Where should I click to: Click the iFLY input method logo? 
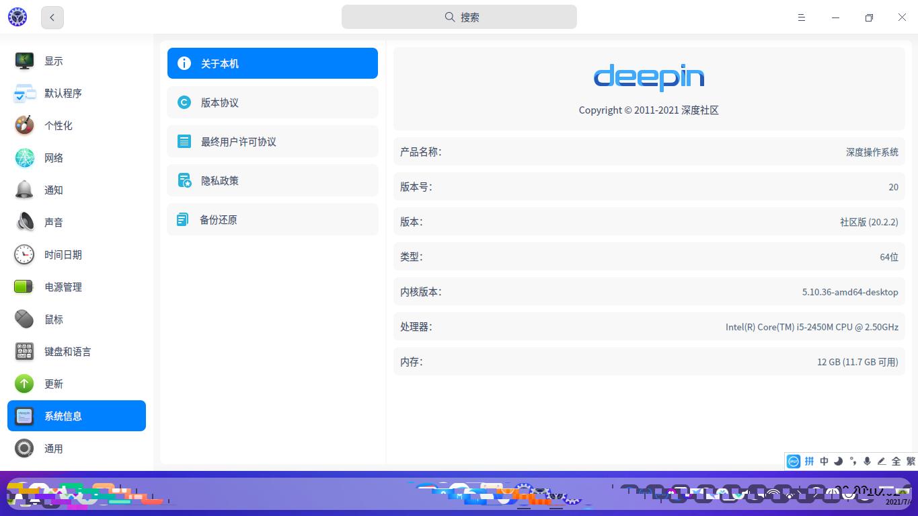click(794, 461)
